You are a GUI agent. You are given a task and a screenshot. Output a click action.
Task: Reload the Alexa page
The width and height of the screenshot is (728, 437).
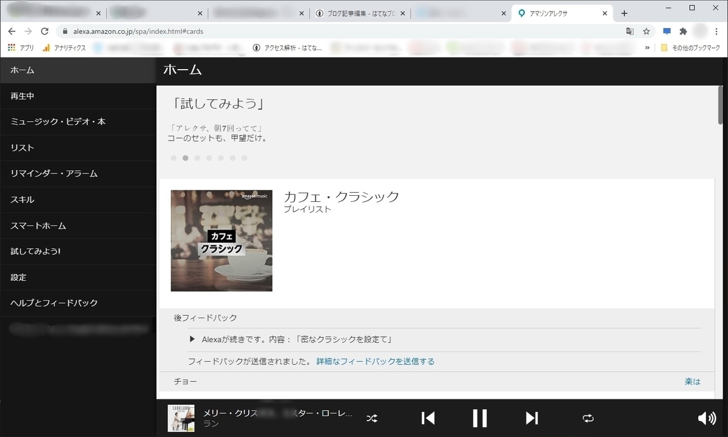[x=44, y=31]
